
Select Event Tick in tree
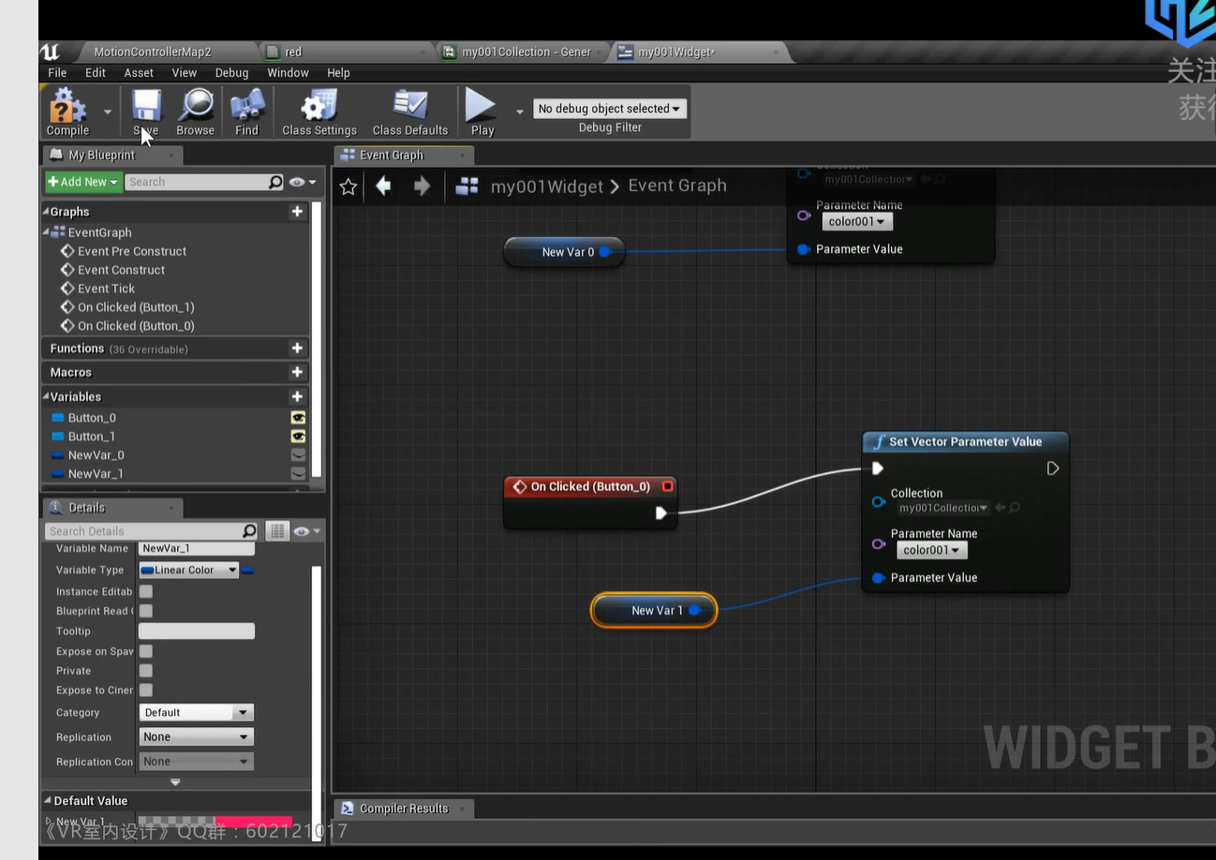(x=106, y=289)
